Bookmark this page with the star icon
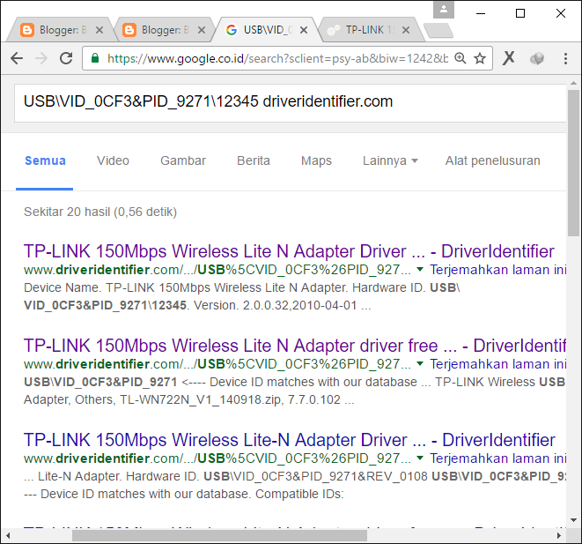582x544 pixels. (480, 58)
